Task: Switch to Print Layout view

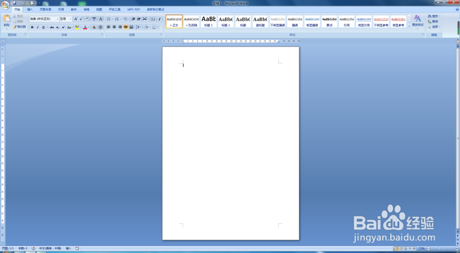Action: click(397, 248)
